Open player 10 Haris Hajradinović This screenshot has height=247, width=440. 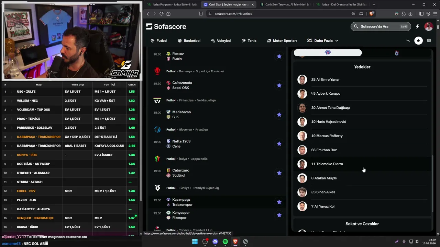(x=362, y=122)
